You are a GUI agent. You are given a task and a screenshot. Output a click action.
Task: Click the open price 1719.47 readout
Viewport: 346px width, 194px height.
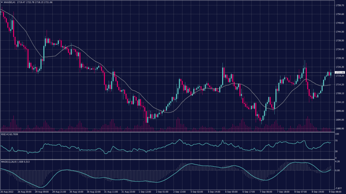point(21,2)
